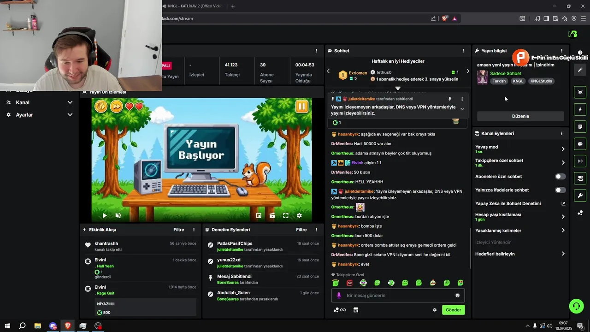Open a new browser tab
Screen dimensions: 590x332
point(233,6)
